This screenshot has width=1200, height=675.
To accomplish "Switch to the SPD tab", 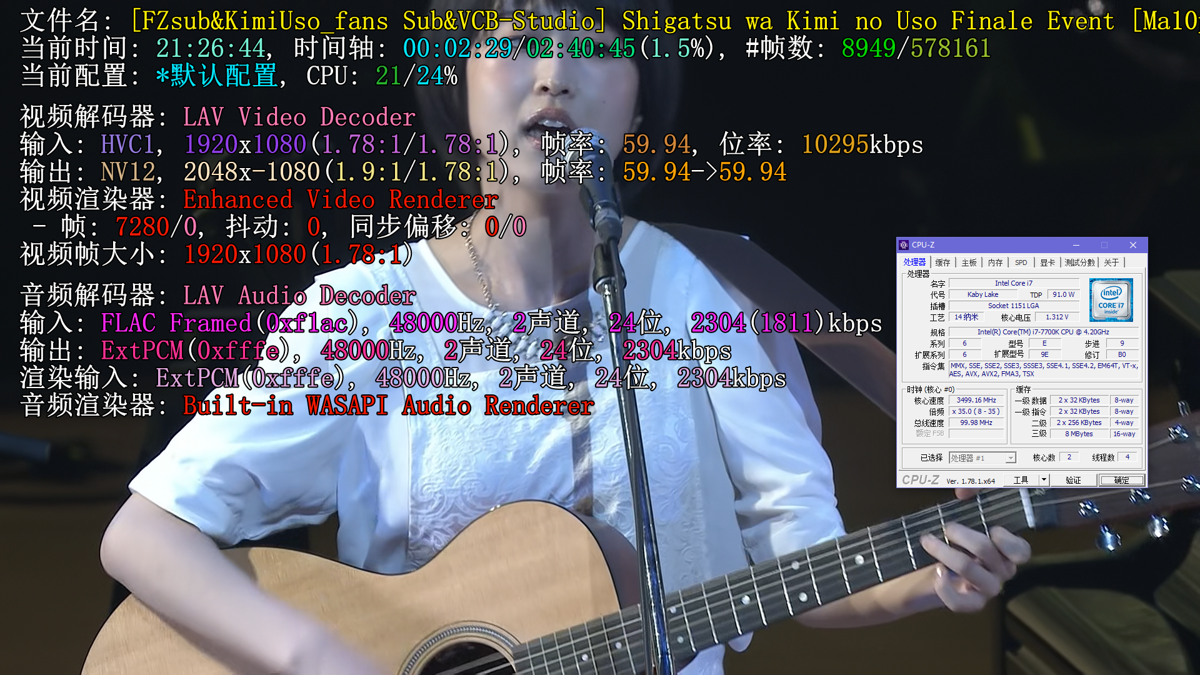I will coord(1021,262).
